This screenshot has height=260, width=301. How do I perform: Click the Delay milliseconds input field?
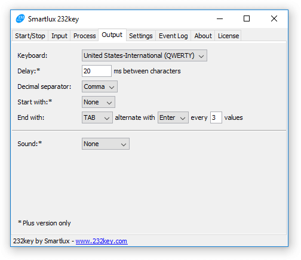97,71
